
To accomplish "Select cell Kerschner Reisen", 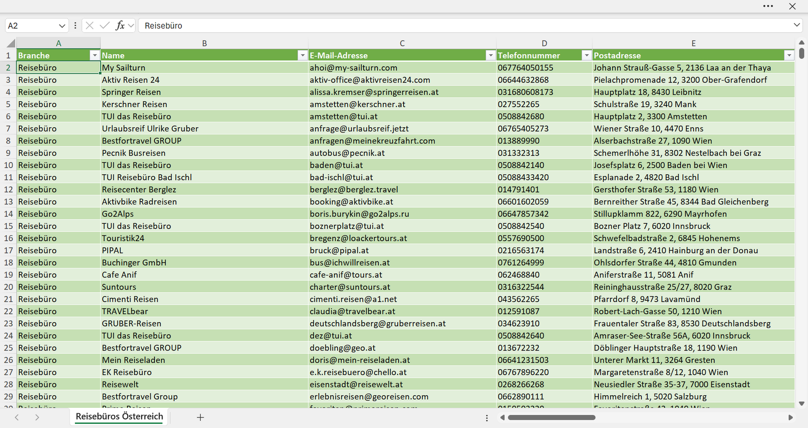I will (204, 104).
